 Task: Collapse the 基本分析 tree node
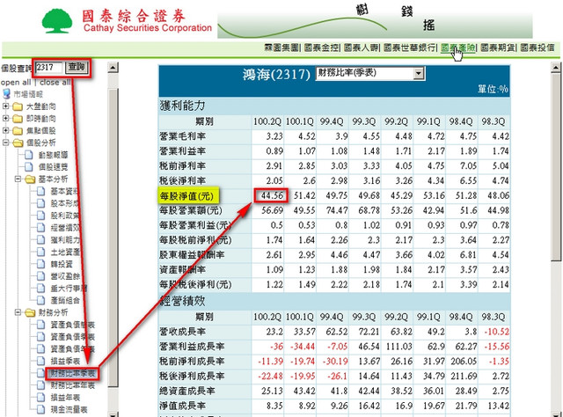[x=18, y=179]
